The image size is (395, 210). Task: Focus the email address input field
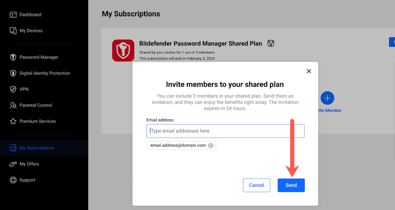coord(225,131)
